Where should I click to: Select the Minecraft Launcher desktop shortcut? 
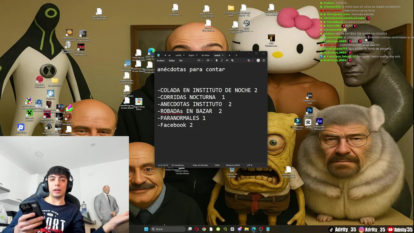pos(29,115)
